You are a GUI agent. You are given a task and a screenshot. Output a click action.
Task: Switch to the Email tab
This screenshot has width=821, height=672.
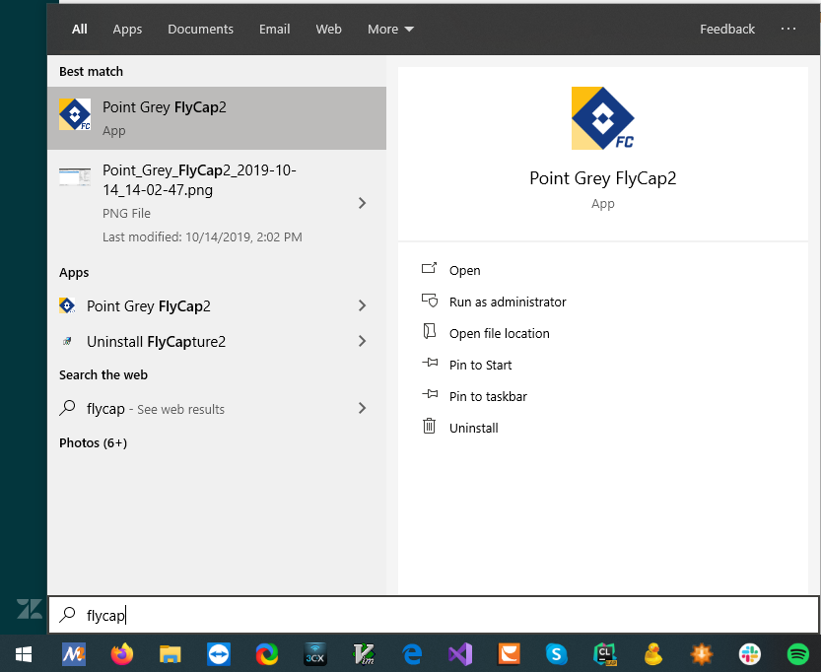tap(274, 29)
